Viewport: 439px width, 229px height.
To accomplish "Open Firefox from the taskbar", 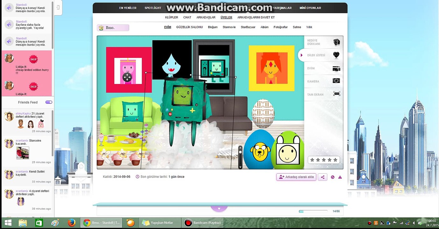I will coord(71,223).
